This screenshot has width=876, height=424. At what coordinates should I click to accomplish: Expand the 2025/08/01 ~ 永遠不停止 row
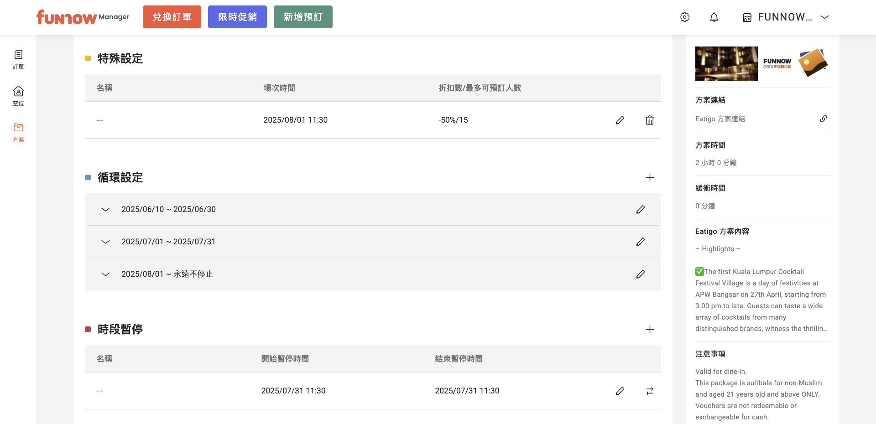[x=105, y=274]
